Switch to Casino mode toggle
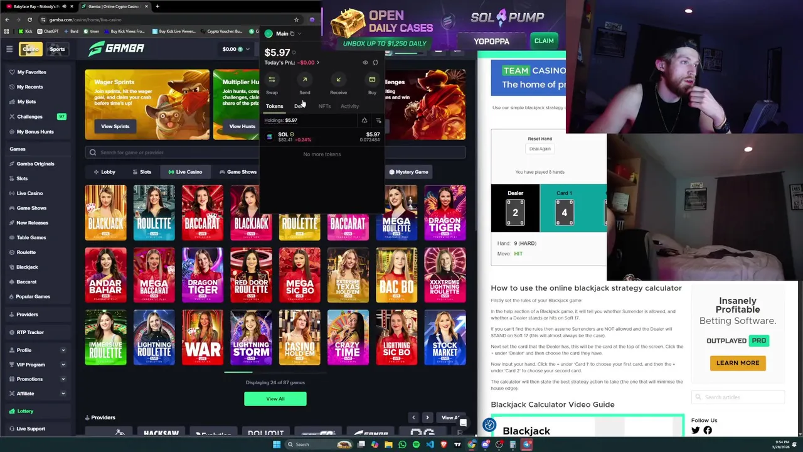Screen dimensions: 803x452 point(30,49)
